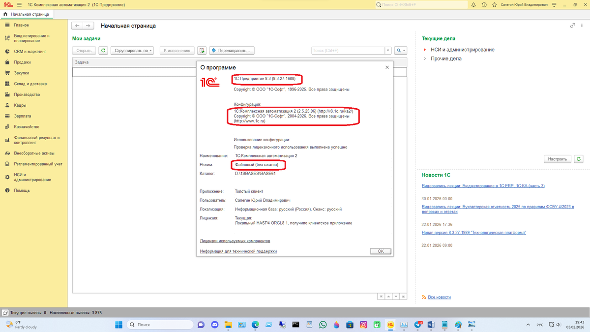590x332 pixels.
Task: Go forward with the right arrow button
Action: [x=88, y=26]
